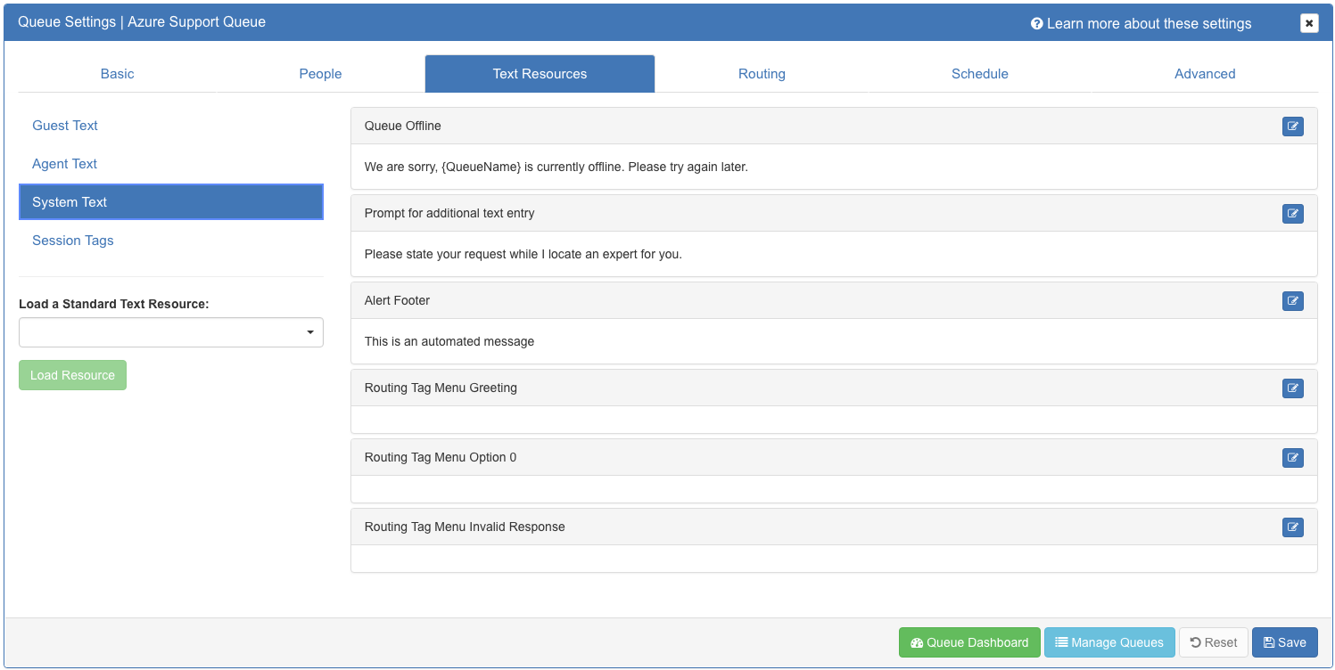Select System Text in the sidebar

click(171, 202)
